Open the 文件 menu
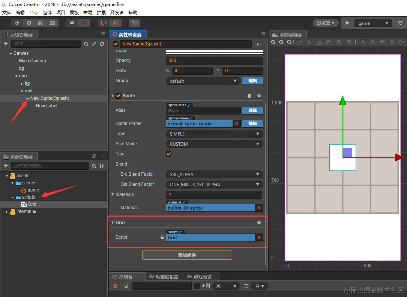Screen dimensions: 407x297 [6, 12]
